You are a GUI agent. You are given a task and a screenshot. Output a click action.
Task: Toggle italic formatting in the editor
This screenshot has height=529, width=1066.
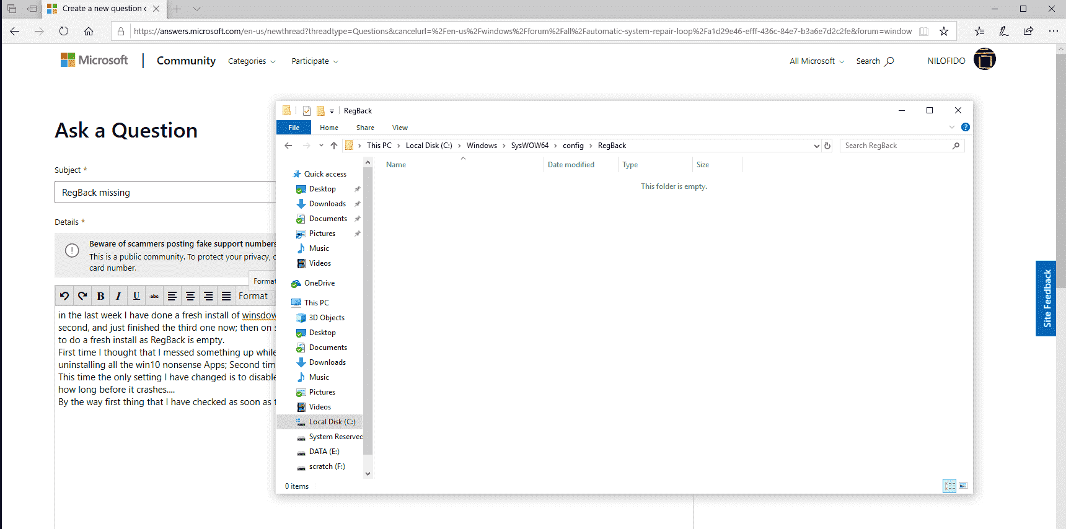coord(118,296)
